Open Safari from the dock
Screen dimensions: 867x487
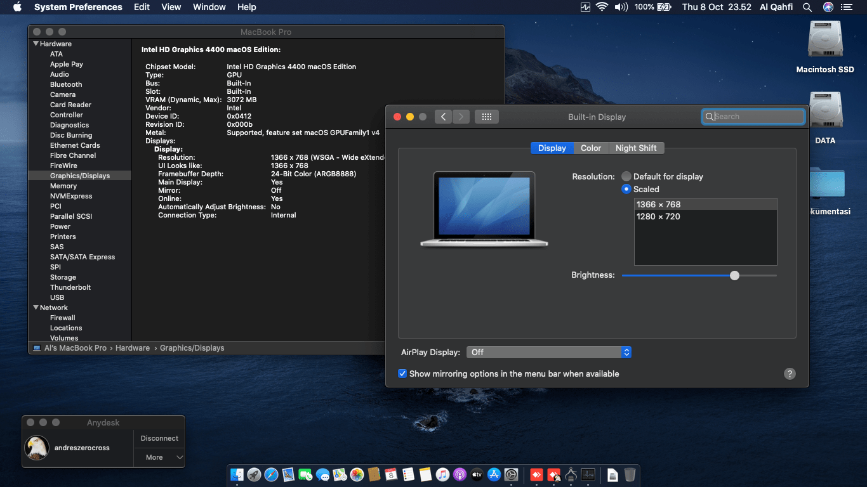(x=271, y=474)
